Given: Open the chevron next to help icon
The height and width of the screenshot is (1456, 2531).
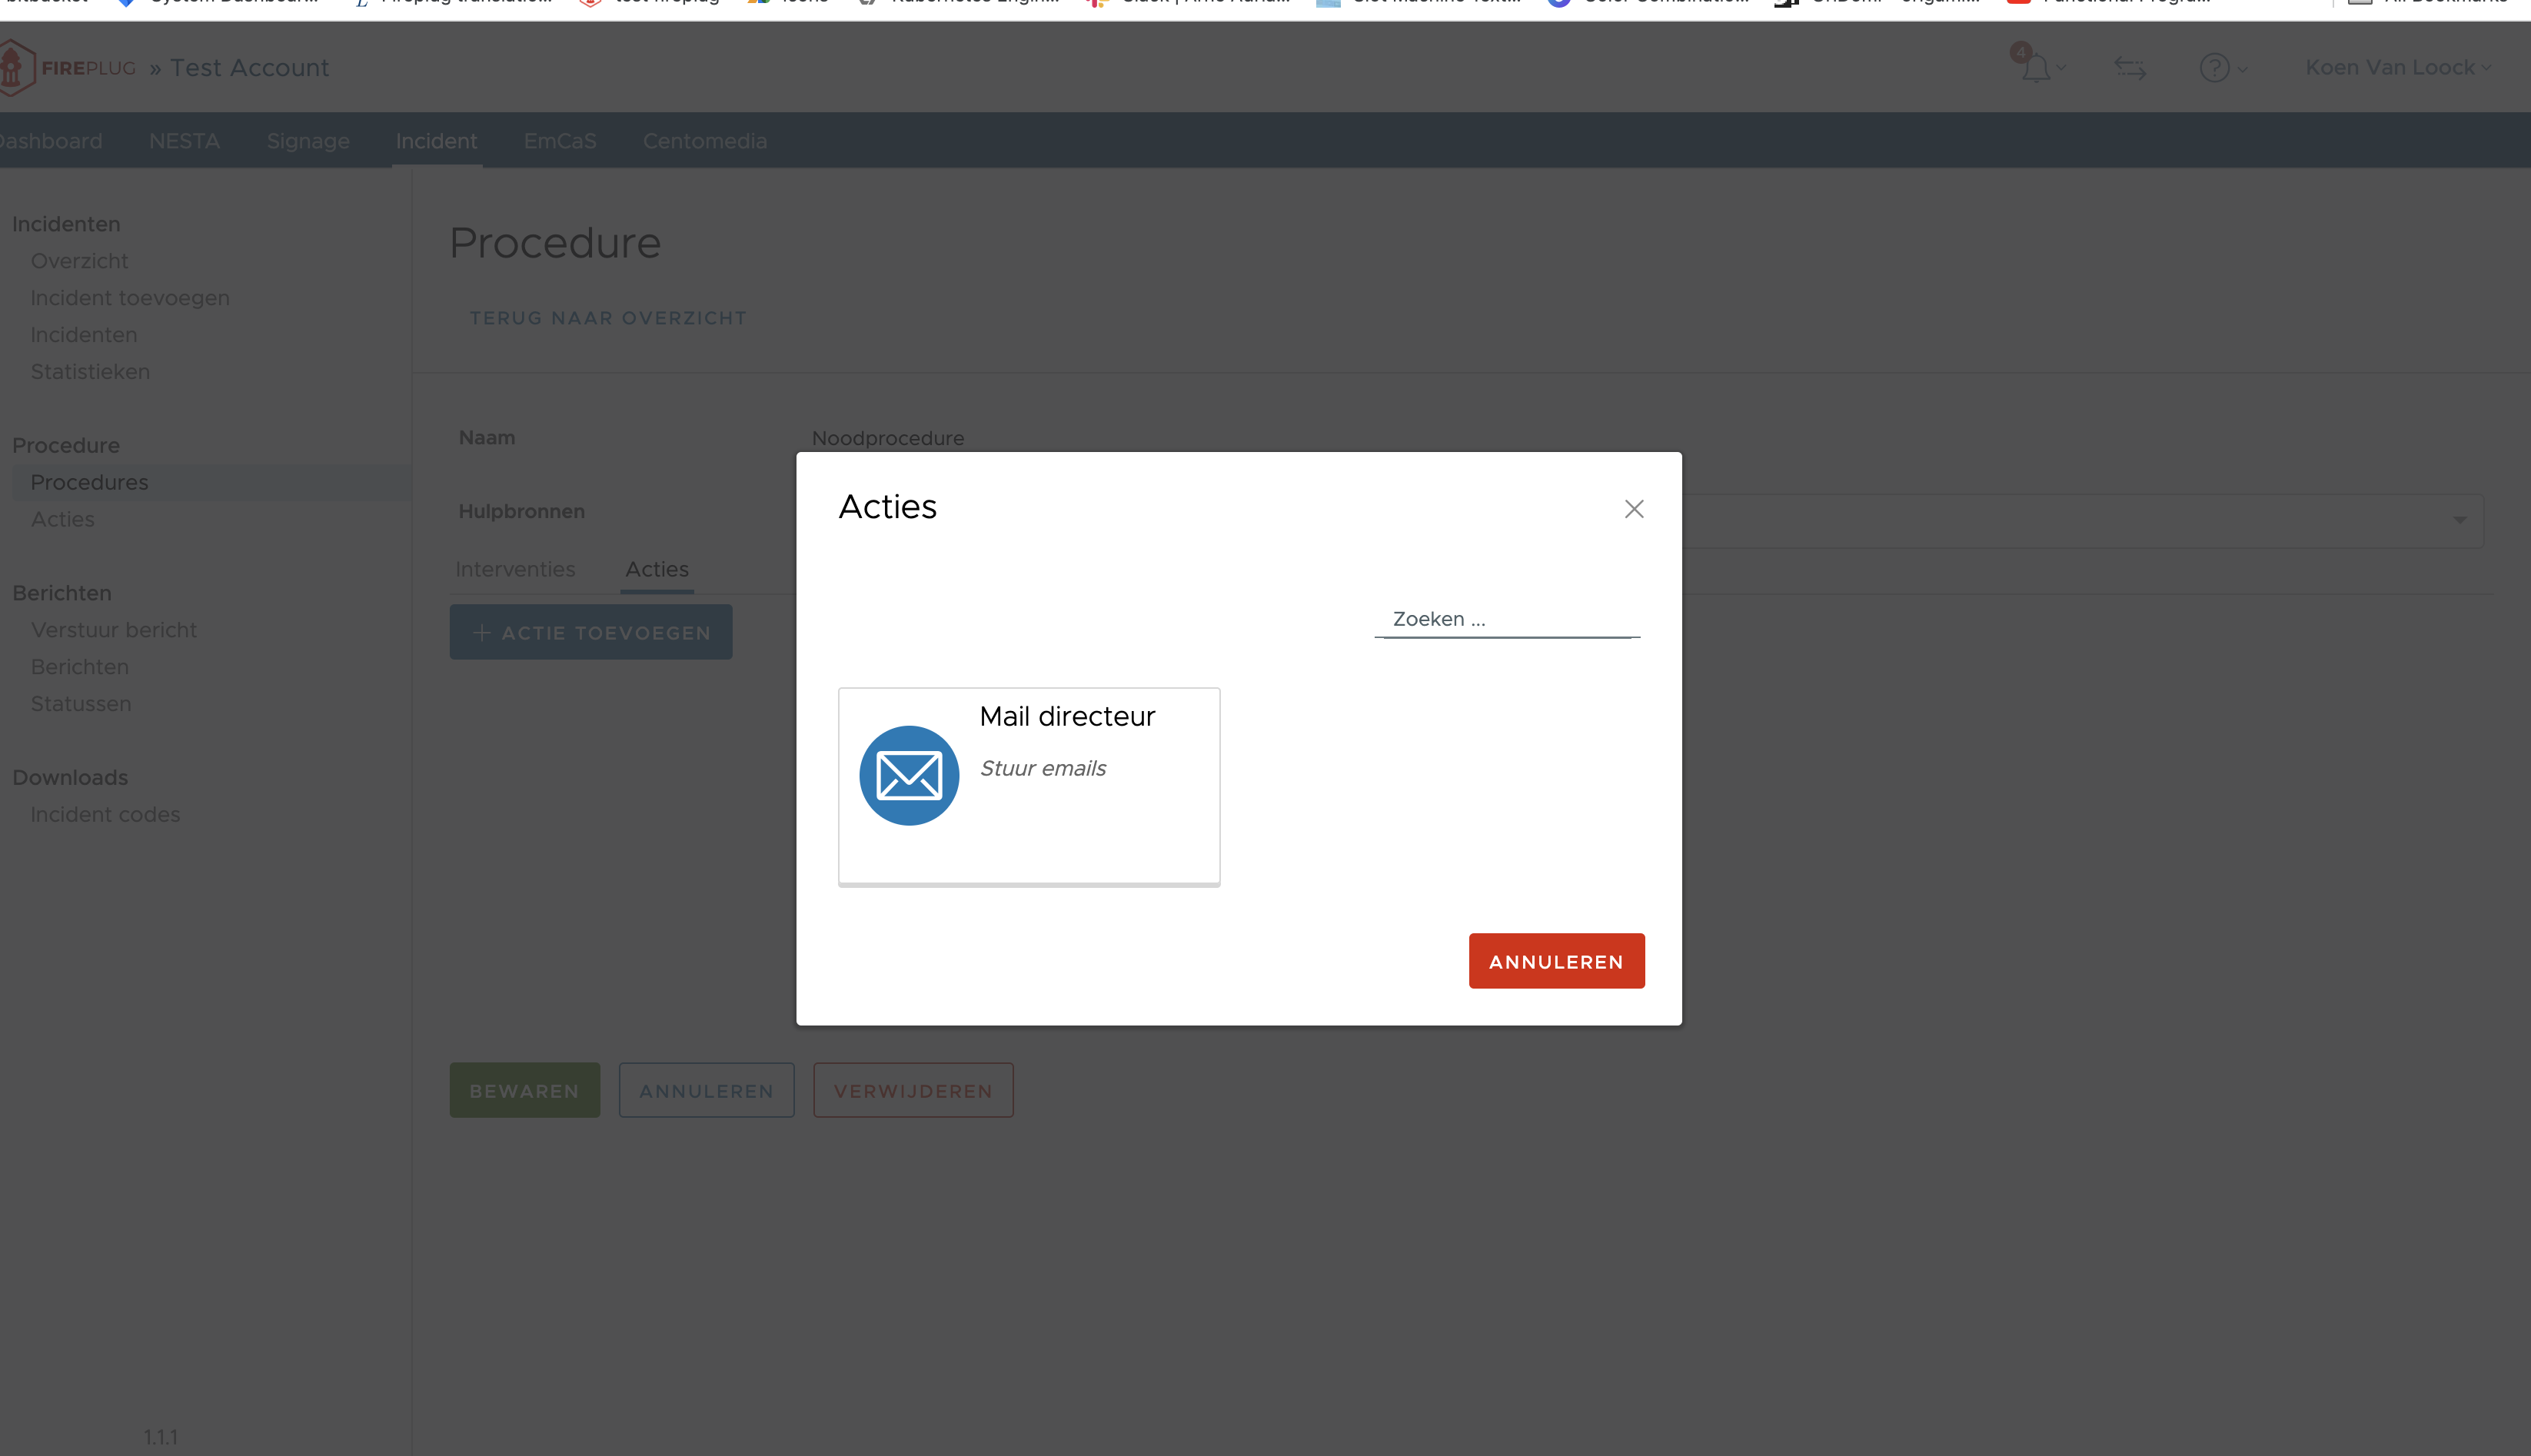Looking at the screenshot, I should 2242,69.
